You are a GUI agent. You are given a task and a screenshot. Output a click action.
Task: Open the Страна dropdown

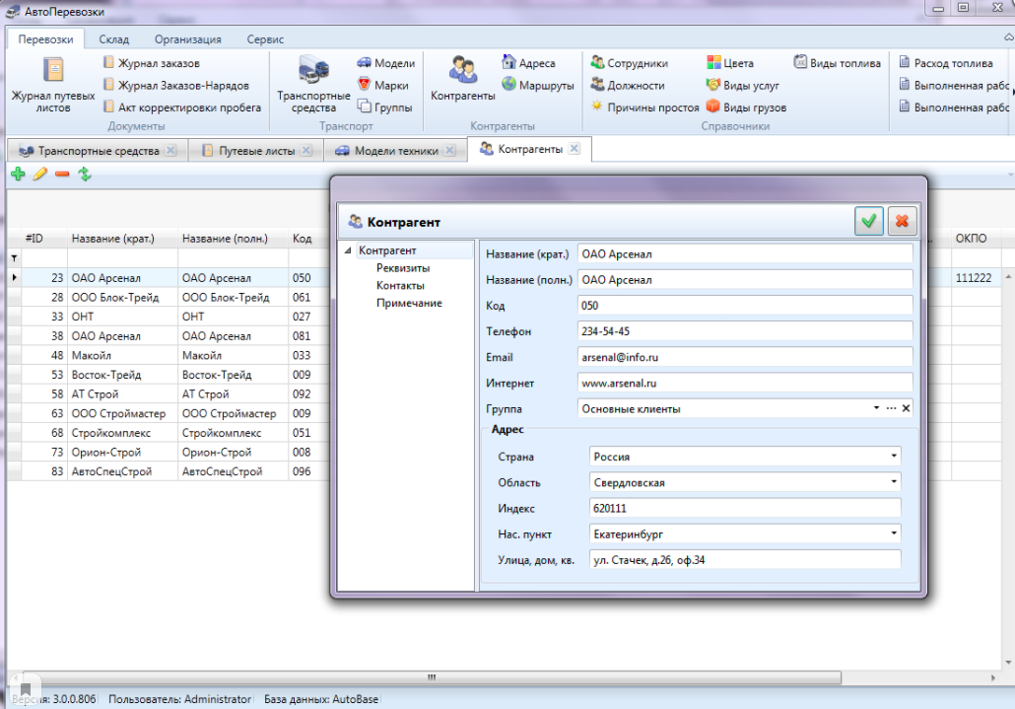tap(894, 456)
